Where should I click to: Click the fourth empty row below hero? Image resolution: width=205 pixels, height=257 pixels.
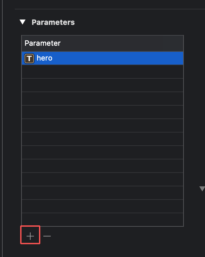pos(102,112)
